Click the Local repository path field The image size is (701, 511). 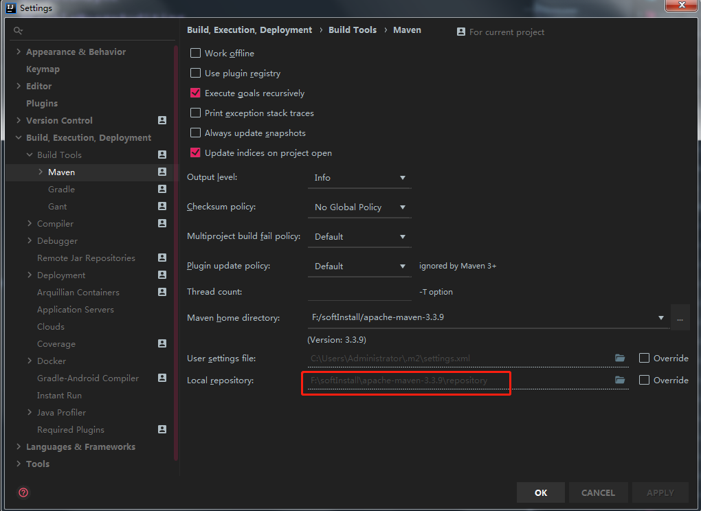468,380
